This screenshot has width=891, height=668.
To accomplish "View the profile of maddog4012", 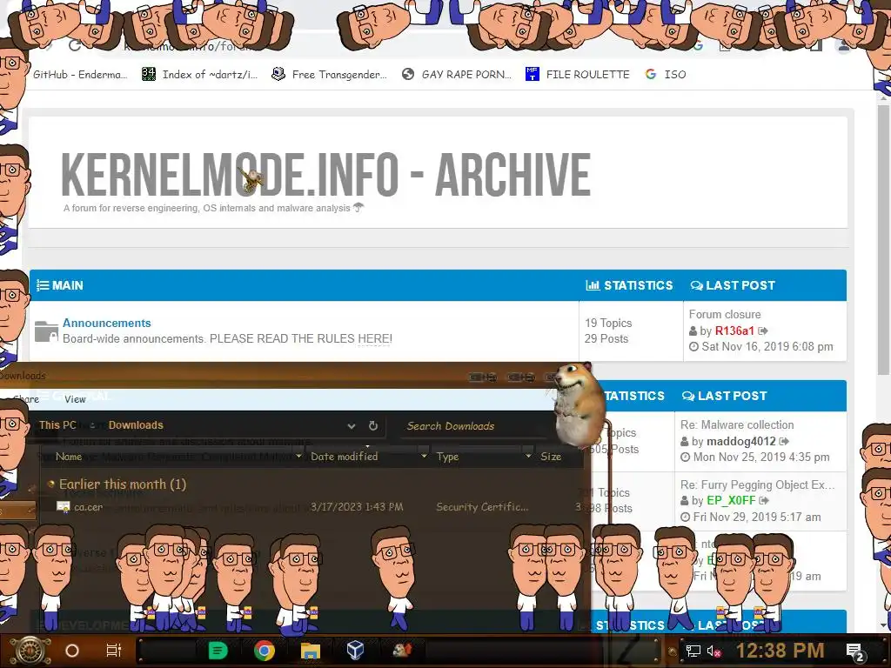I will click(741, 441).
